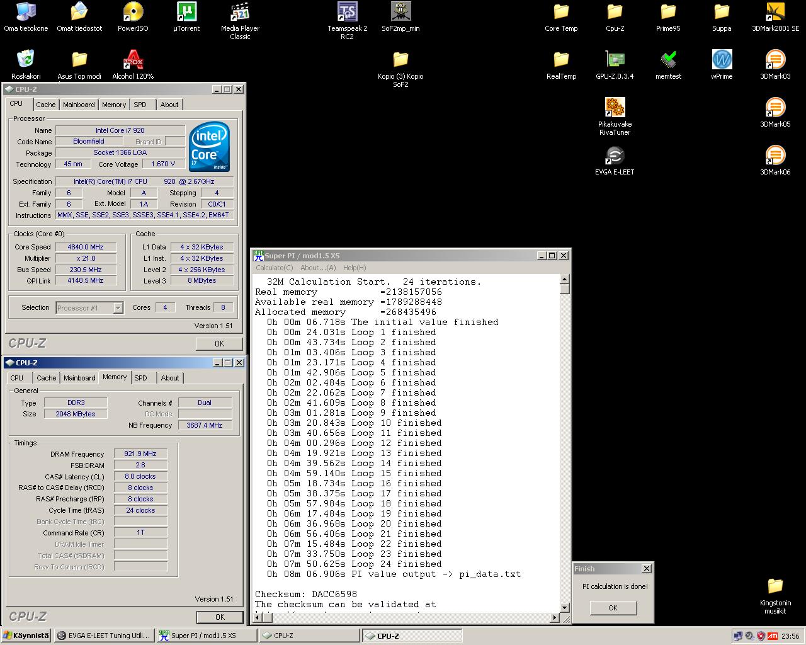Click OK in the lower CPU-Z Memory window
Screen dimensions: 806x645
(220, 617)
